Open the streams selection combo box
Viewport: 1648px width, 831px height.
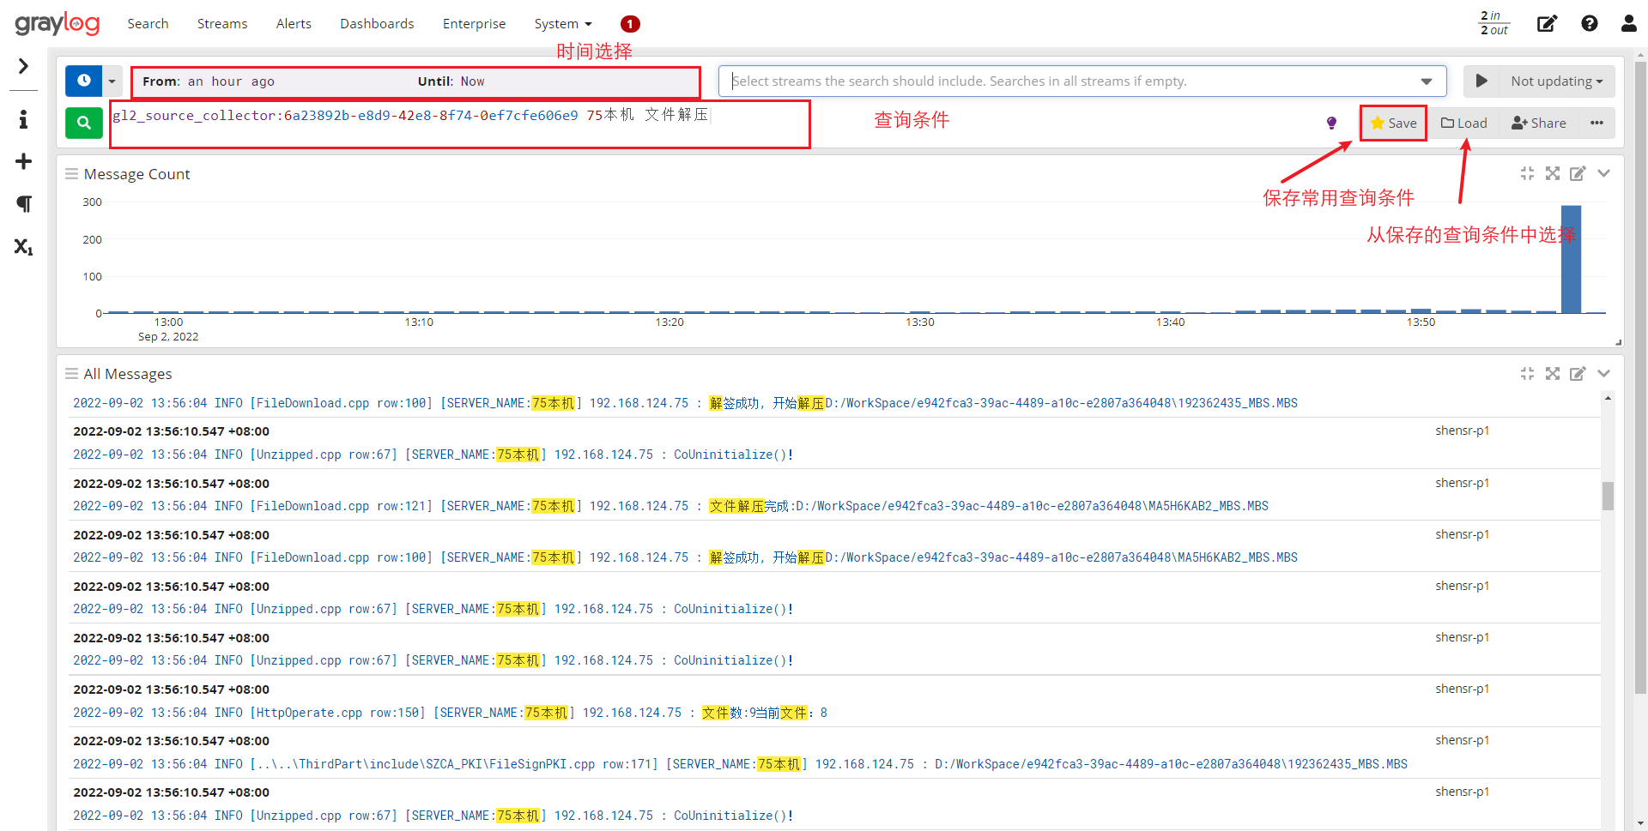click(x=1081, y=81)
